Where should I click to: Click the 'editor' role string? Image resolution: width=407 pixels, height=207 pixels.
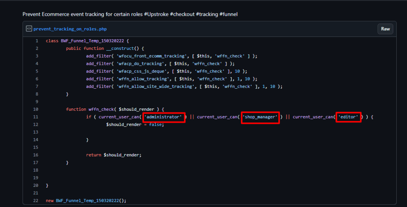tap(348, 117)
